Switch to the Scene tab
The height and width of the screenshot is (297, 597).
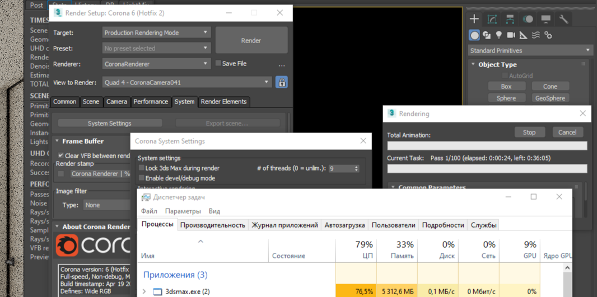[x=91, y=102]
